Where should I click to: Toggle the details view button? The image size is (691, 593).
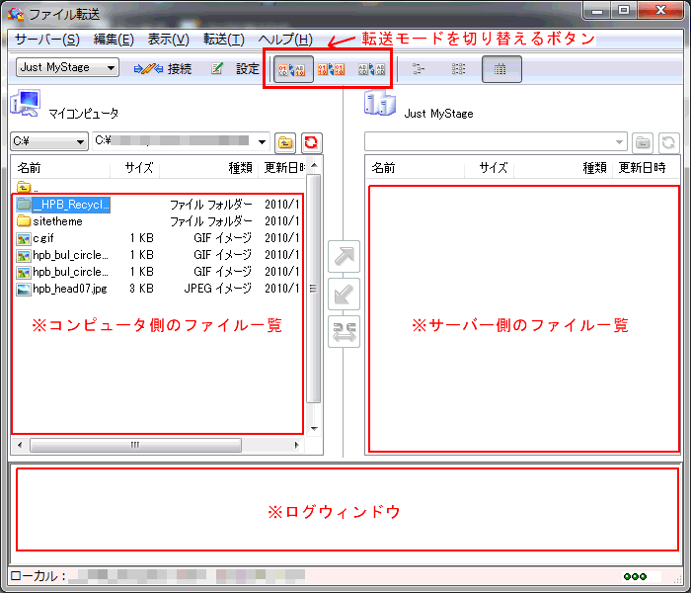tap(501, 69)
